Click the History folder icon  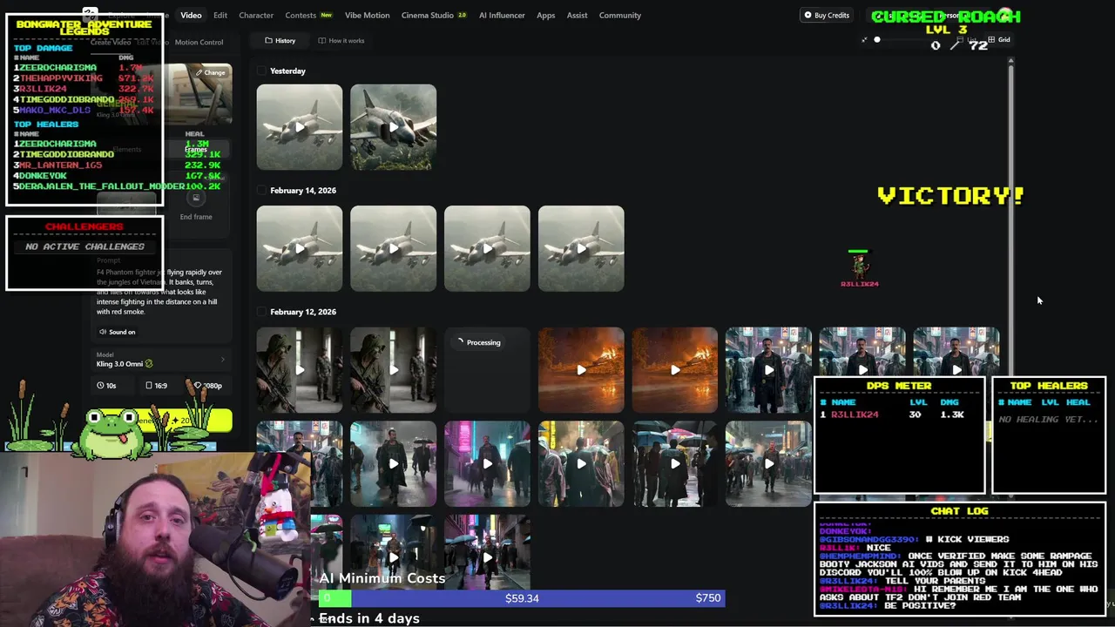click(268, 41)
